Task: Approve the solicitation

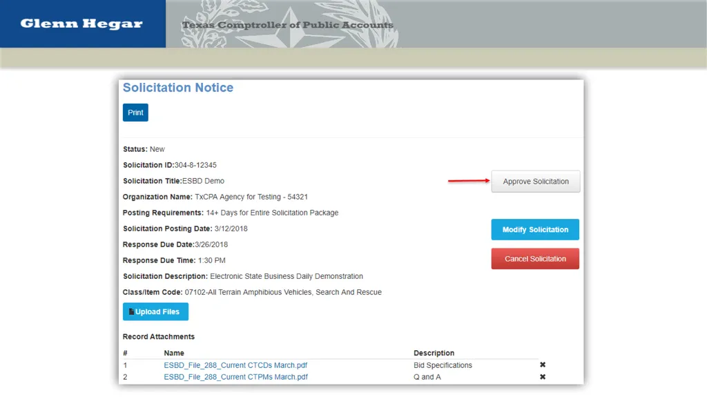Action: click(x=536, y=182)
